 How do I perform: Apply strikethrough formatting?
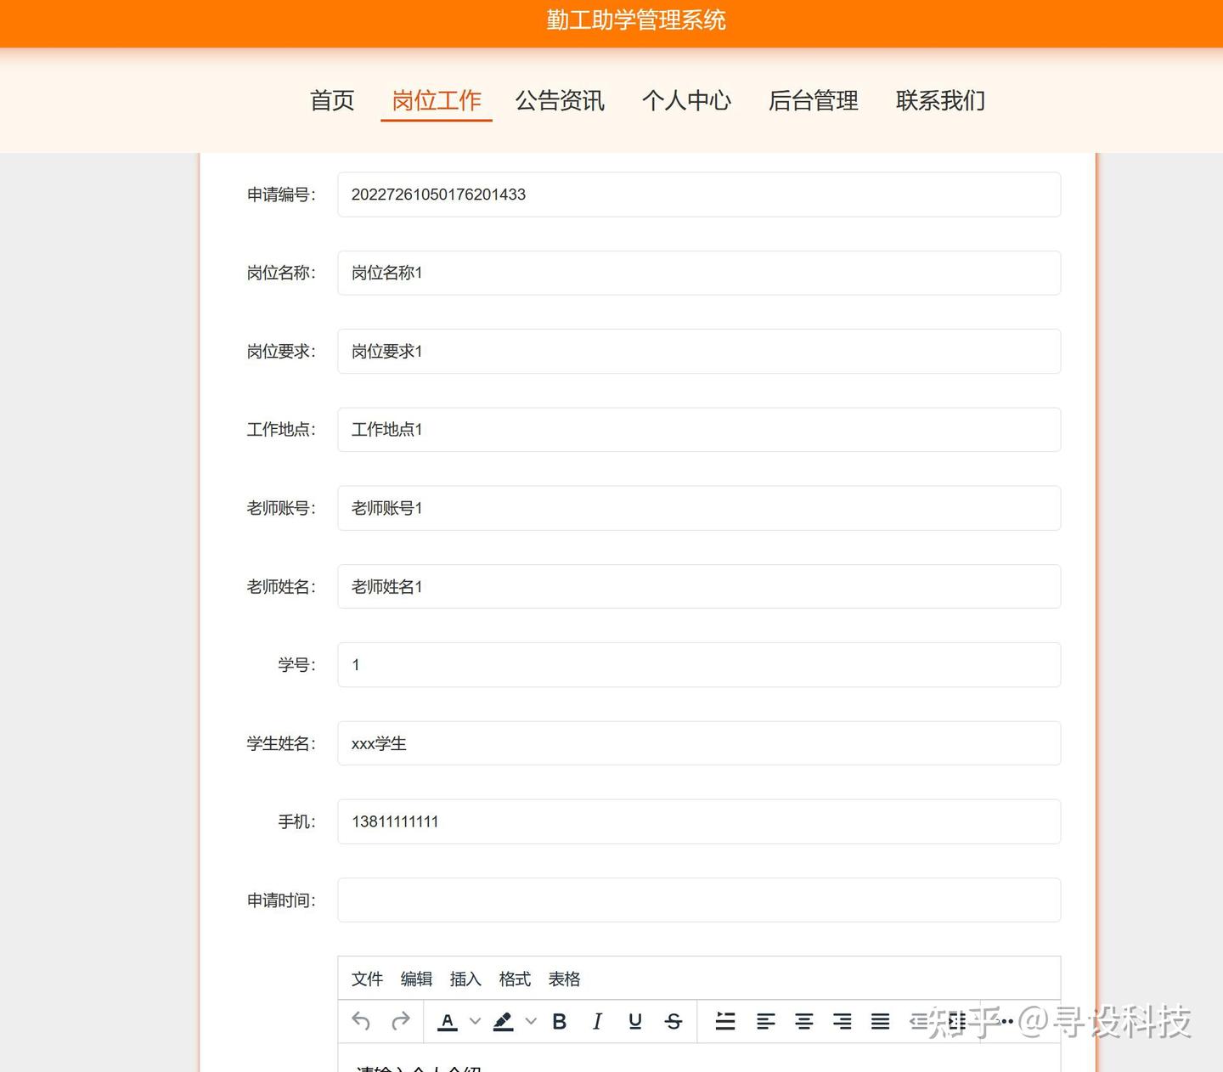[x=673, y=1021]
